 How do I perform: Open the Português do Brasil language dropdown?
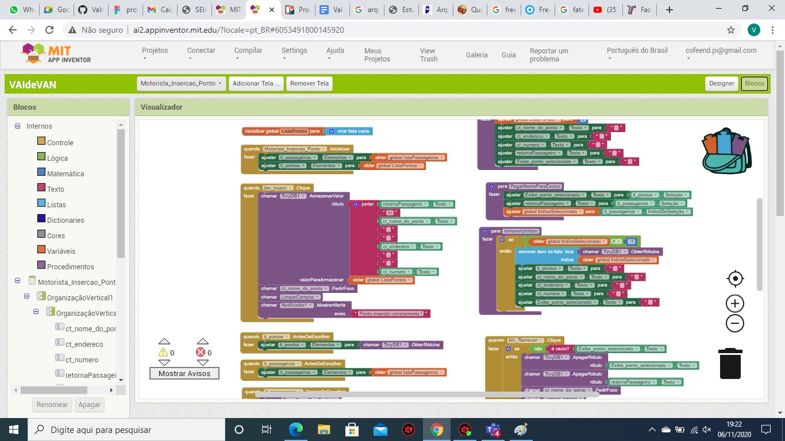pos(637,53)
